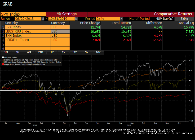Click the GRAB title text

click(7, 4)
